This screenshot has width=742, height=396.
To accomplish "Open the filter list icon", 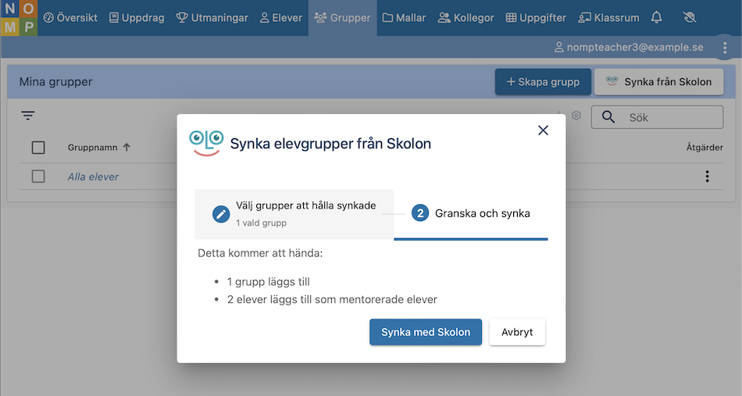I will pos(28,116).
